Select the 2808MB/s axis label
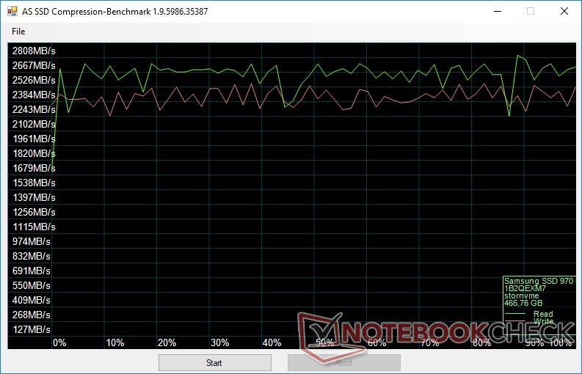582x374 pixels. [x=34, y=51]
